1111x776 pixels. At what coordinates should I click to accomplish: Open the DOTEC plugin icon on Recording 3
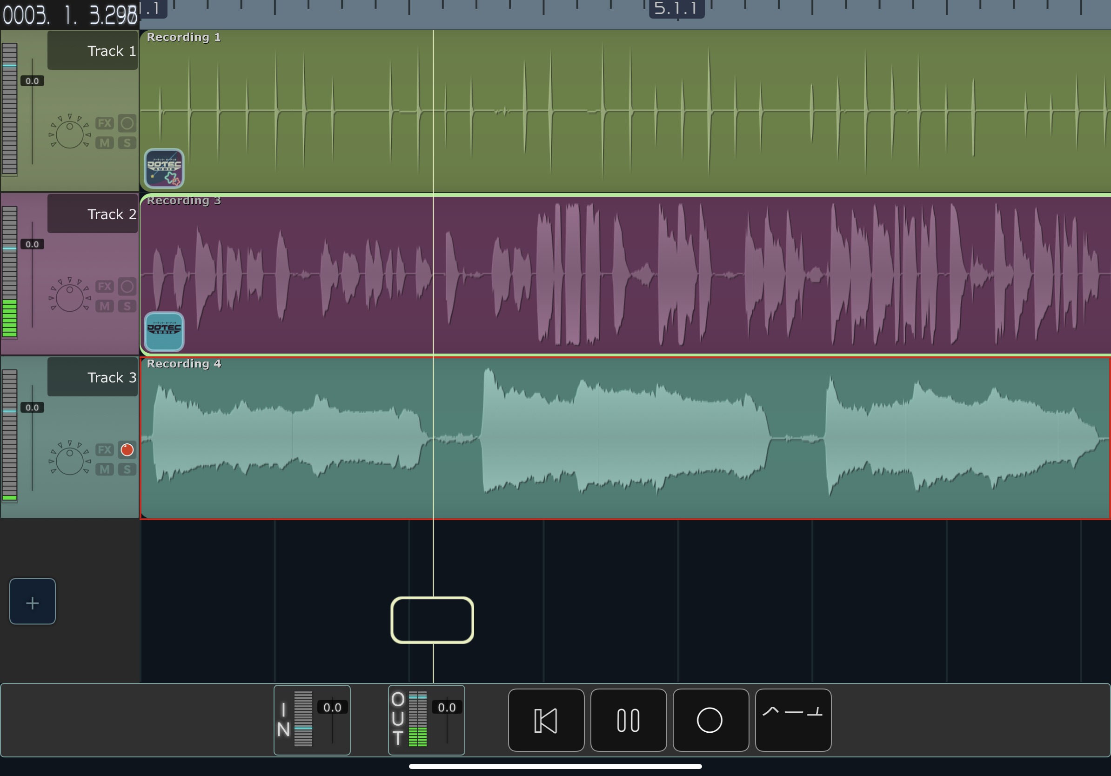(x=164, y=331)
